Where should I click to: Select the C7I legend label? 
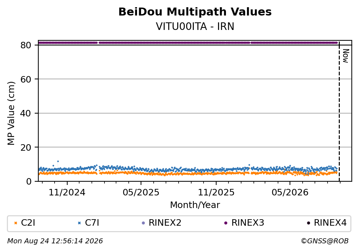tap(92, 223)
